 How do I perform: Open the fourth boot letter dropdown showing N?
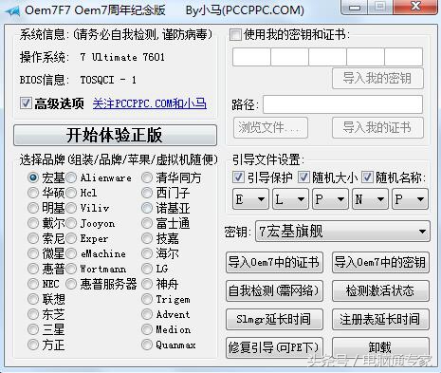point(370,199)
